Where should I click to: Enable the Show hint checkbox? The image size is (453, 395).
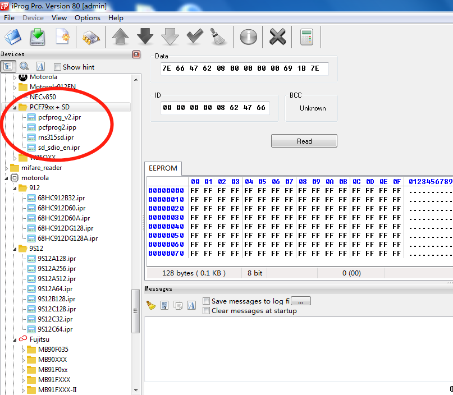tap(57, 67)
